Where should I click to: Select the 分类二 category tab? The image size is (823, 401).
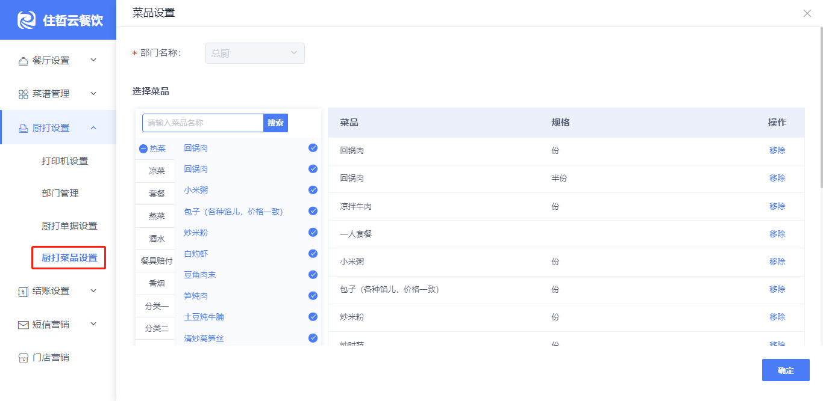157,329
